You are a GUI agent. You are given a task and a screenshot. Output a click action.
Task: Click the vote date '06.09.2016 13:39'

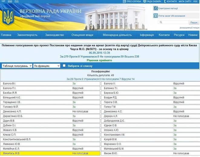(99, 53)
